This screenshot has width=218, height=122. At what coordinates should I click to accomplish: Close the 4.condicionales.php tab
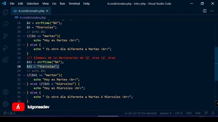(47, 11)
